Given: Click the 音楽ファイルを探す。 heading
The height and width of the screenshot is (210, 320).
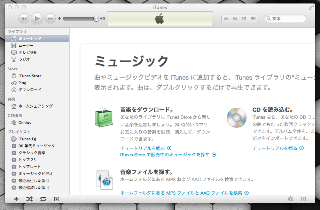Looking at the screenshot, I should point(146,172).
